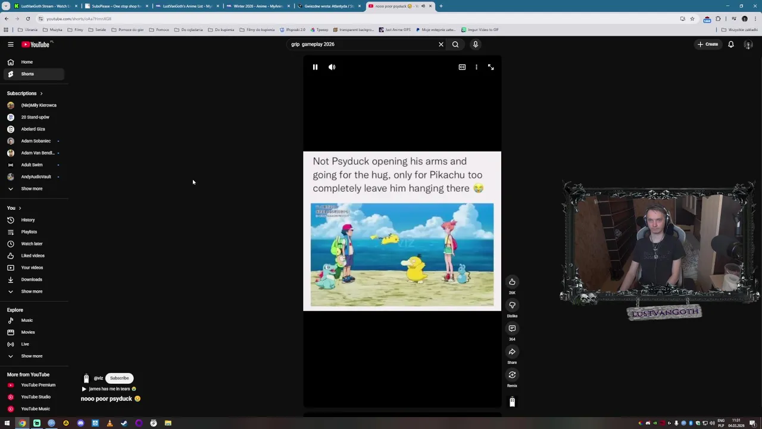Image resolution: width=762 pixels, height=429 pixels.
Task: Open Liked videos in the sidebar
Action: tap(33, 256)
